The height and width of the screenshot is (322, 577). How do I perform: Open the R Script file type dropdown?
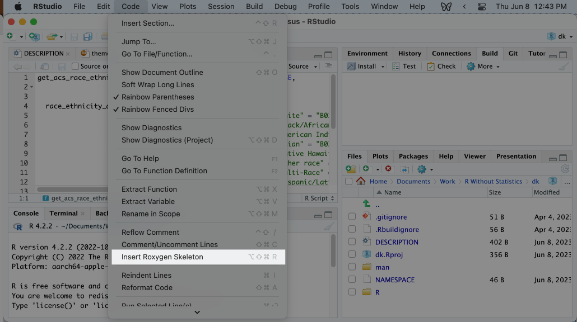319,198
